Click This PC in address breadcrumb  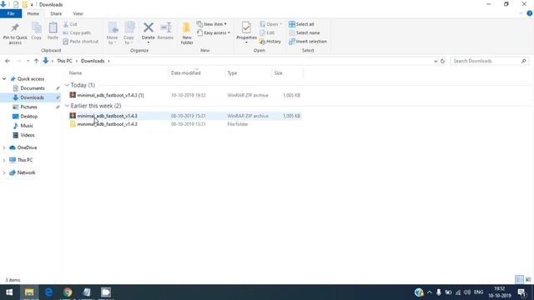[64, 61]
